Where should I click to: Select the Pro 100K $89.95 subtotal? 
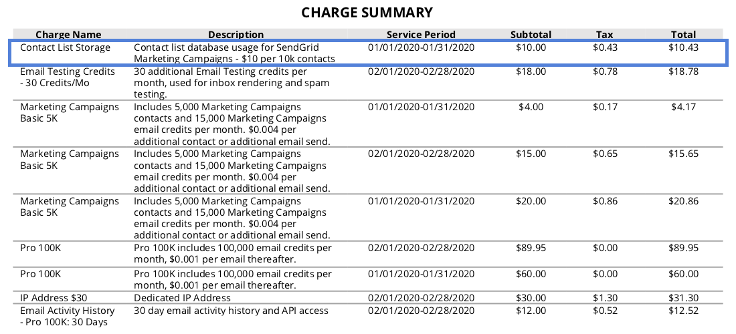(531, 248)
